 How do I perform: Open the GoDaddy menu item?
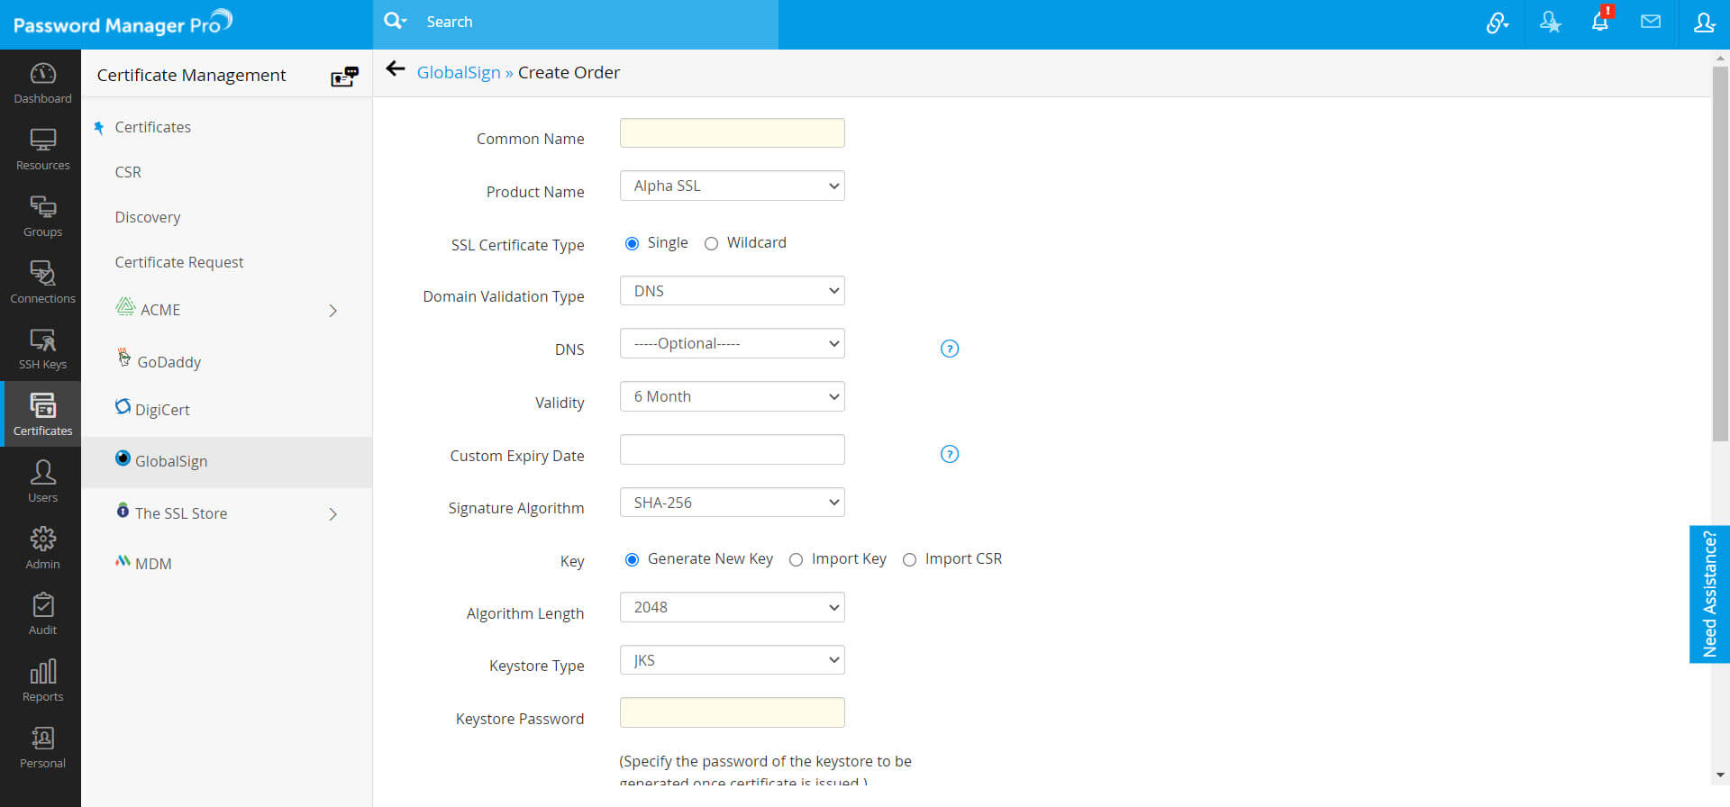pyautogui.click(x=168, y=362)
